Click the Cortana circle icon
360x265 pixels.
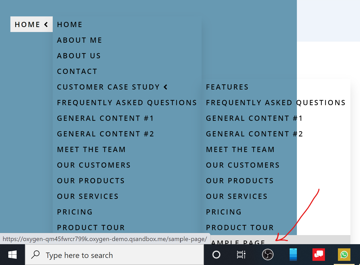pyautogui.click(x=216, y=255)
